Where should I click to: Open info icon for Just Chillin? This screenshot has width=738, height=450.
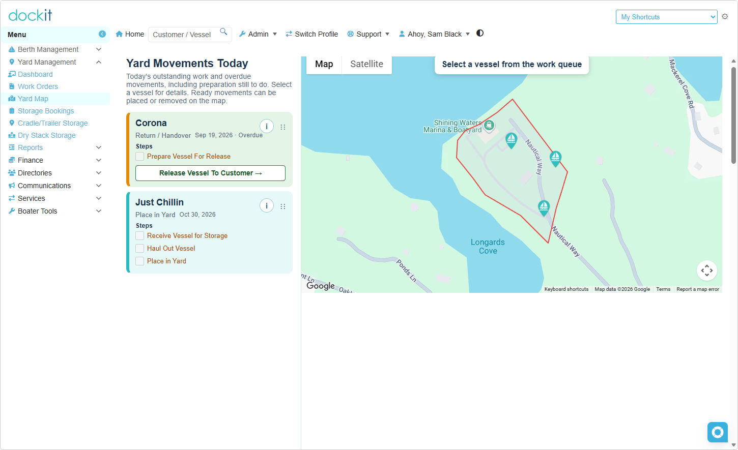(x=267, y=205)
